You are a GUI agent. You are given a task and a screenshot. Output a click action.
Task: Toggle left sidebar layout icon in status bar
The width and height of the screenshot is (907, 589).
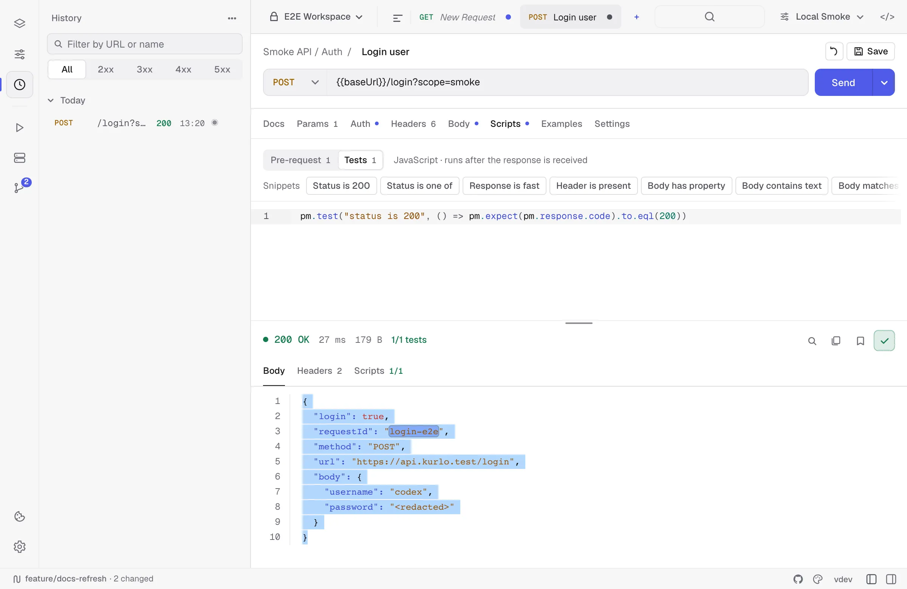click(871, 579)
